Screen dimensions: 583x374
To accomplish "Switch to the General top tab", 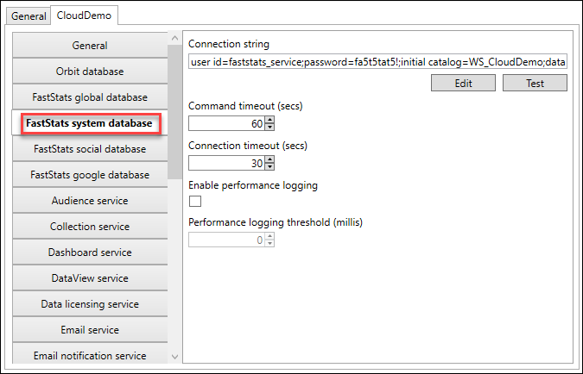I will coord(29,16).
